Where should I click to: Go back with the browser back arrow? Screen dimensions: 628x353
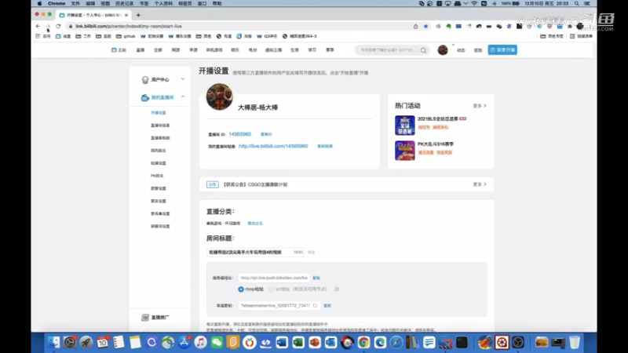(x=38, y=26)
